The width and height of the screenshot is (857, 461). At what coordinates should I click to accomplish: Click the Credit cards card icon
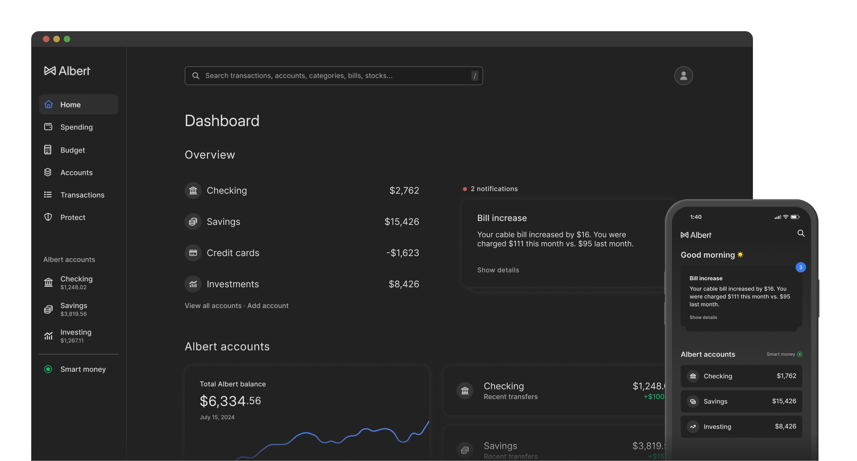pos(193,253)
